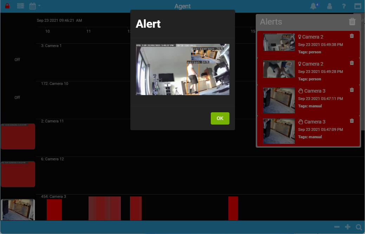The height and width of the screenshot is (234, 365).
Task: Click the monitor display icon top right
Action: [358, 6]
